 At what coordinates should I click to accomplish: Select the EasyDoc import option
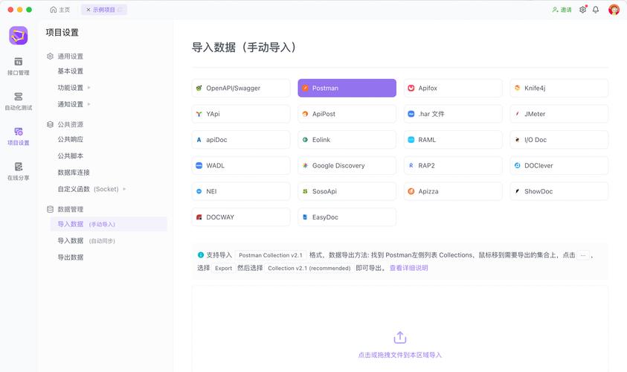tap(347, 217)
